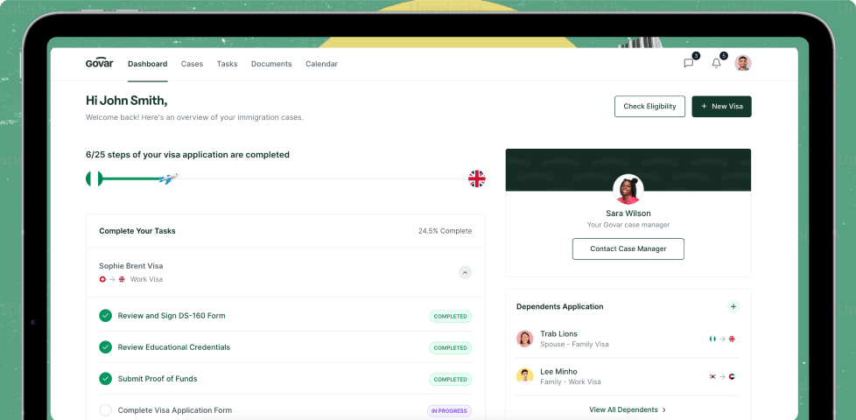Collapse the Sophie Brent Visa section
The width and height of the screenshot is (856, 420).
click(465, 272)
